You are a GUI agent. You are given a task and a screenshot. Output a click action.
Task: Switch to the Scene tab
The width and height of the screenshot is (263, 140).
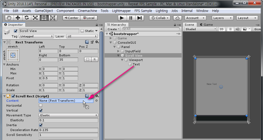tap(189, 25)
